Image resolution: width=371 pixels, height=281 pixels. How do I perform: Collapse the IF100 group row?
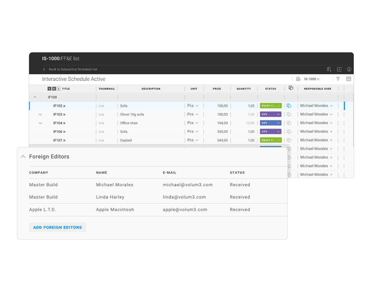[x=35, y=97]
